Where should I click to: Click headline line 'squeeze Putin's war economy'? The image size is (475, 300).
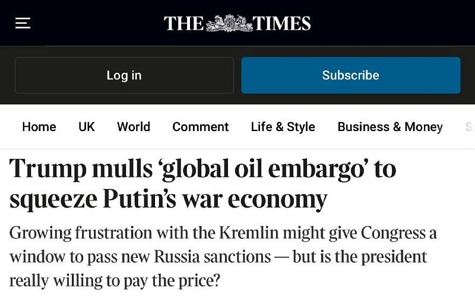pyautogui.click(x=168, y=199)
